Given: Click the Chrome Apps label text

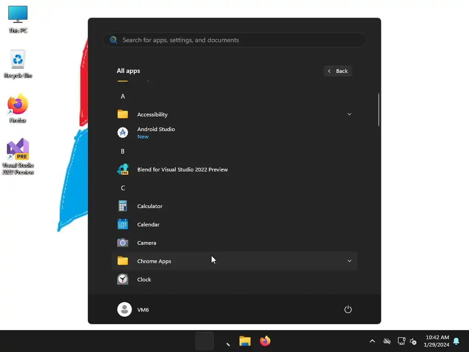Looking at the screenshot, I should [x=154, y=261].
